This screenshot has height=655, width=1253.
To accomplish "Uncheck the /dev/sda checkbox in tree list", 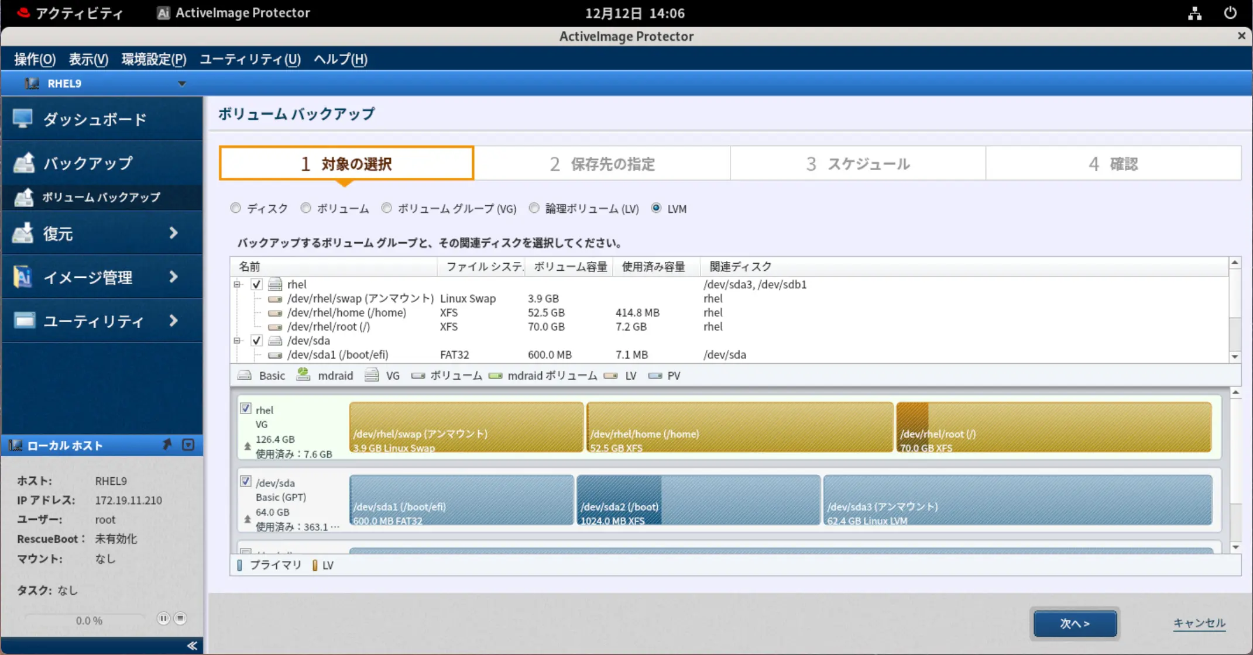I will 256,340.
